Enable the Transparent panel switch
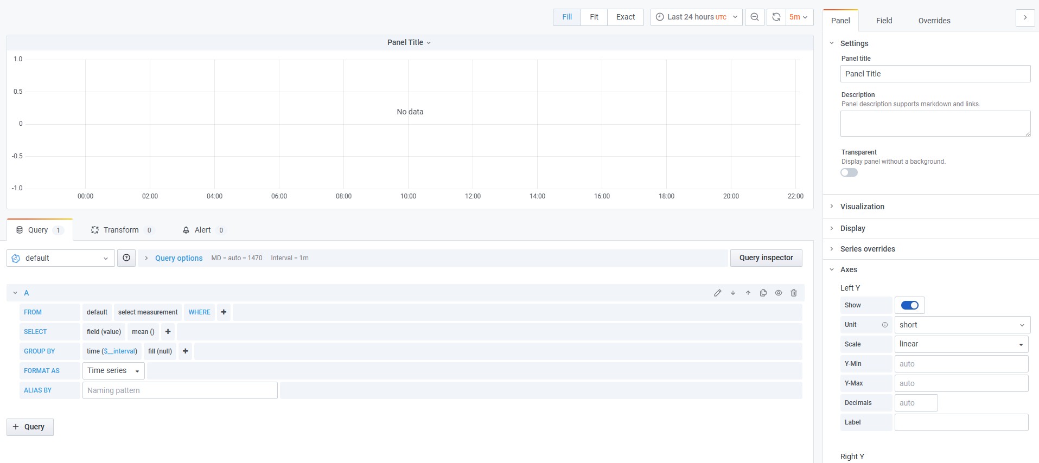This screenshot has height=463, width=1039. click(849, 172)
